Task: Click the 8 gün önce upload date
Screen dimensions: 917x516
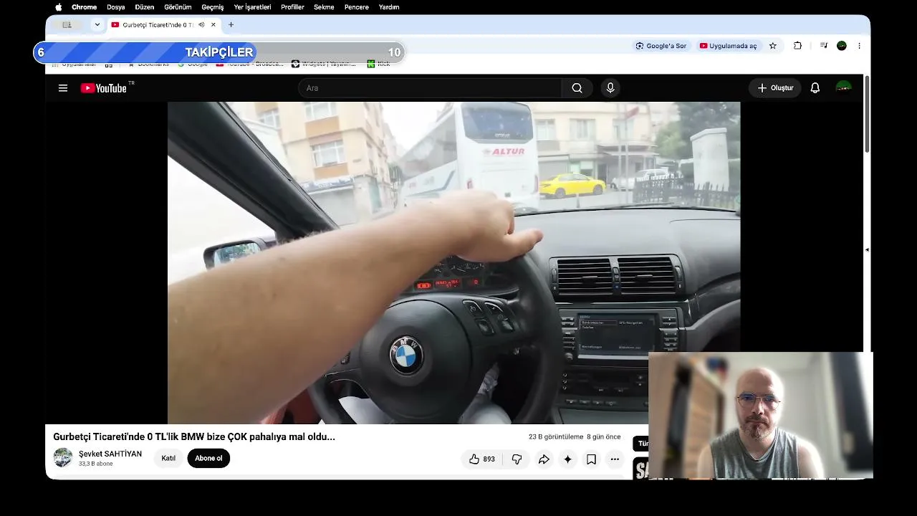Action: point(604,436)
